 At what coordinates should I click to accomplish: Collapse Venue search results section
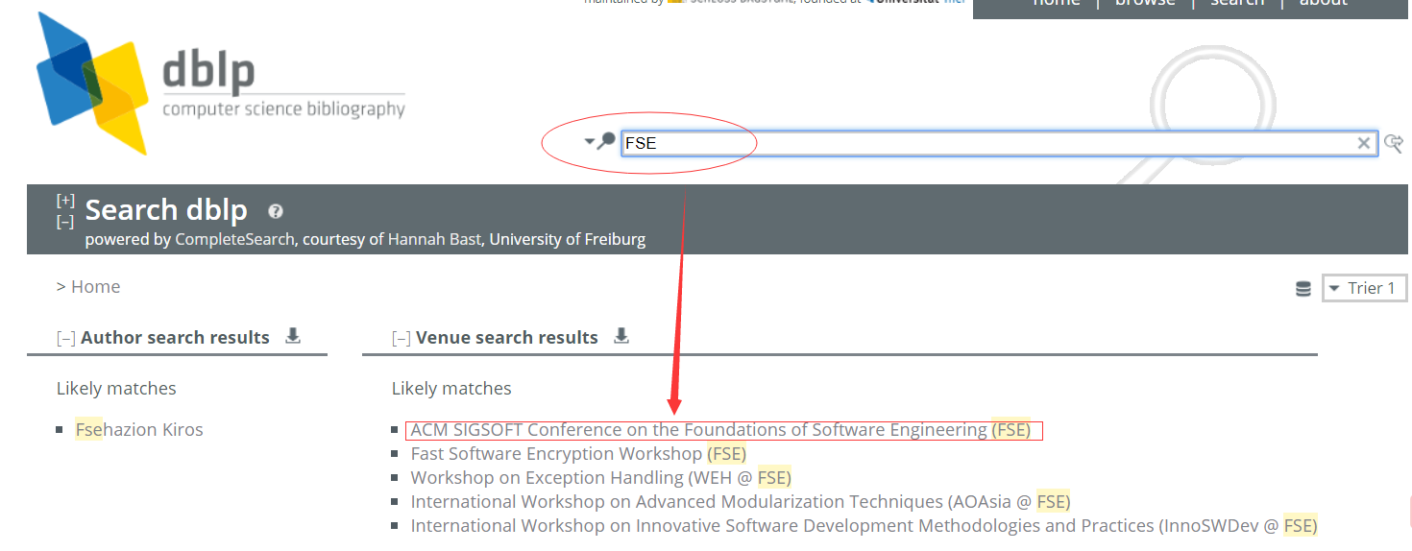402,338
